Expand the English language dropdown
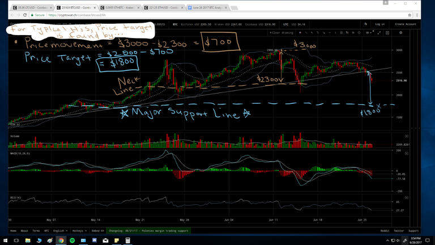The width and height of the screenshot is (435, 245). click(x=60, y=231)
